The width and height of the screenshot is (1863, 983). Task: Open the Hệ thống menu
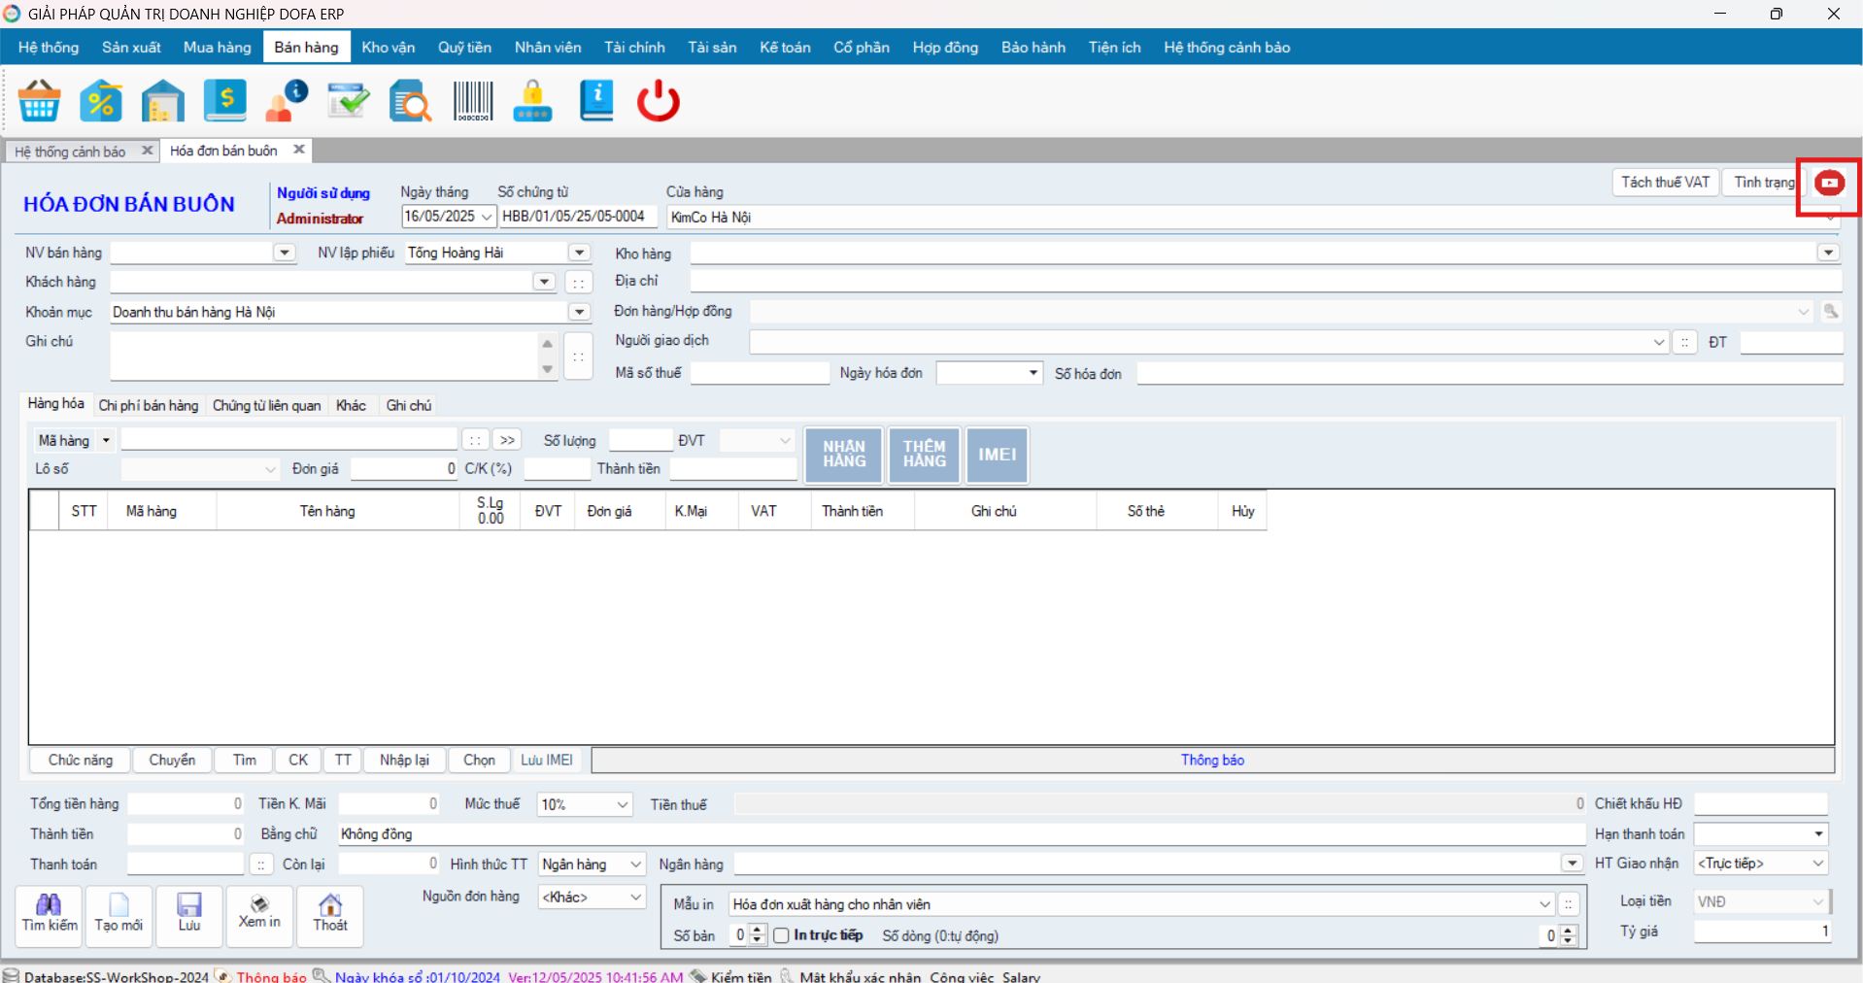(x=49, y=47)
